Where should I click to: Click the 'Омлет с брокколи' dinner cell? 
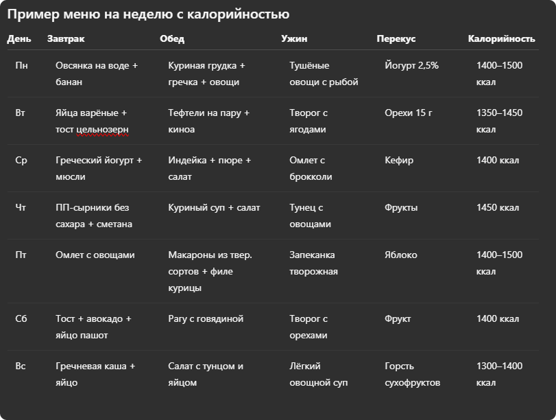[311, 168]
